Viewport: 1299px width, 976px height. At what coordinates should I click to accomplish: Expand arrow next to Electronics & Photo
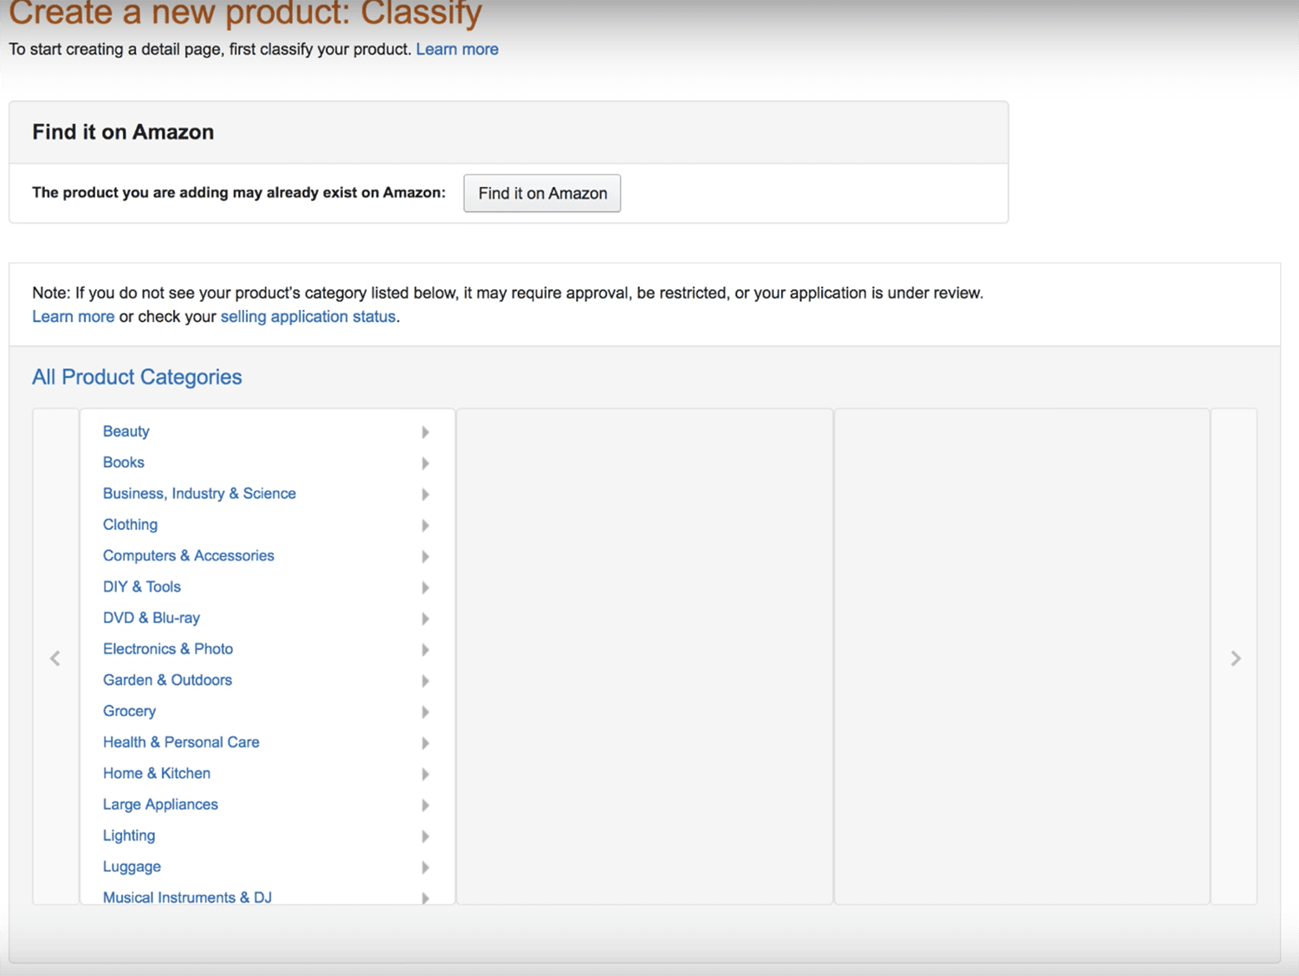[x=425, y=650]
